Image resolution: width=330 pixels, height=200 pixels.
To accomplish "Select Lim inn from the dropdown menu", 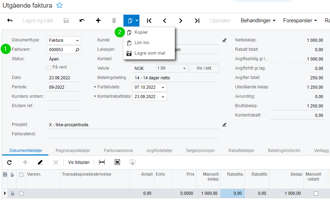I will 149,43.
